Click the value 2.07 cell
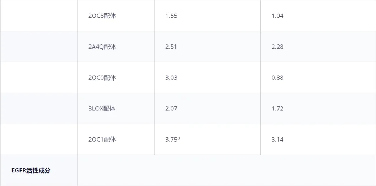Screen dimensions: 376x186 (207, 108)
